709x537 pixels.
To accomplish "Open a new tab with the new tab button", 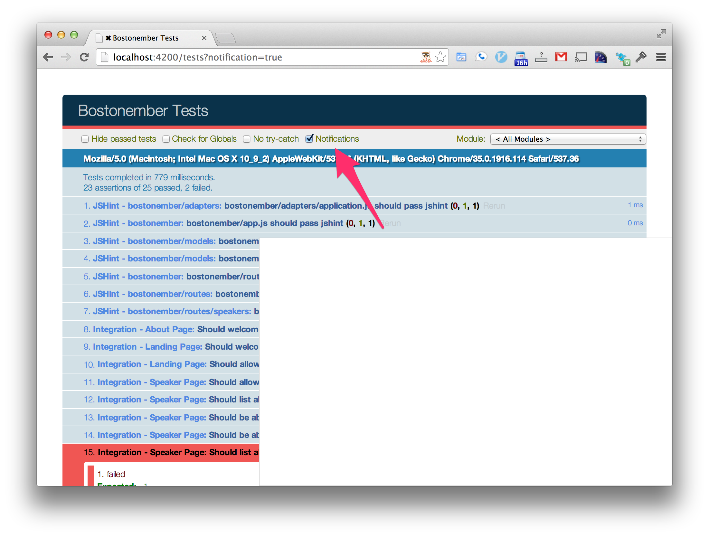I will pos(225,38).
